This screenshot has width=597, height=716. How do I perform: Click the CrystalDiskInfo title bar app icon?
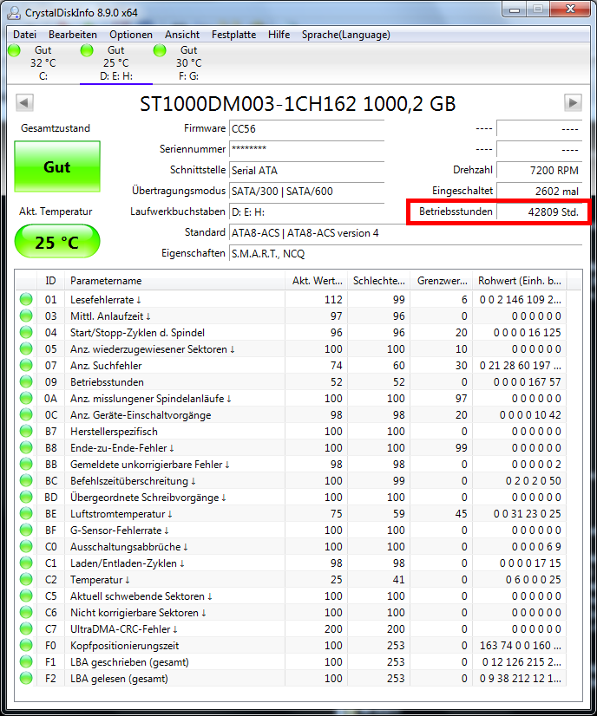(x=14, y=13)
